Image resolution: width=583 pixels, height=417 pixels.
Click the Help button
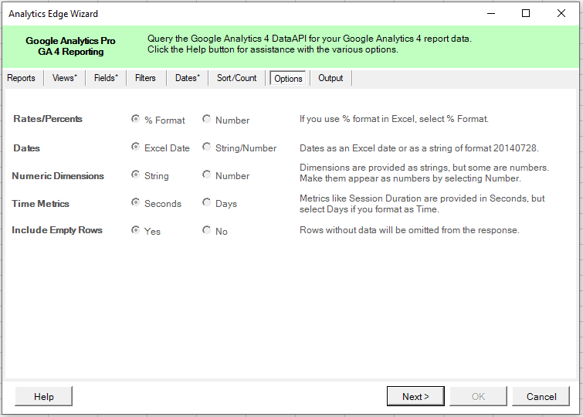tap(44, 397)
